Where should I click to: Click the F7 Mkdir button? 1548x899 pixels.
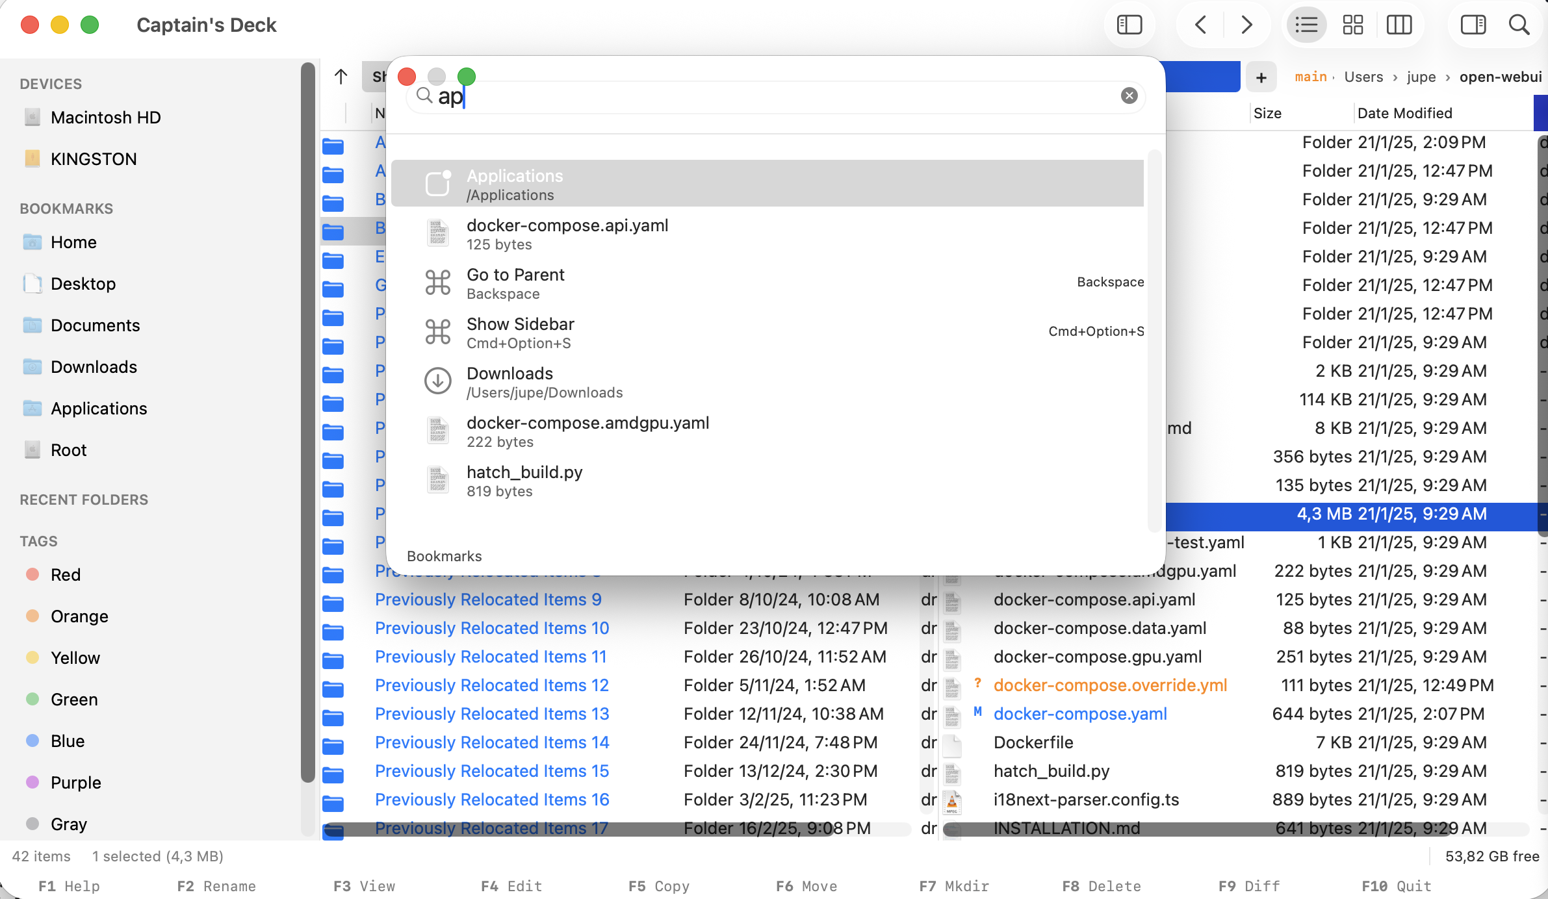(x=954, y=885)
